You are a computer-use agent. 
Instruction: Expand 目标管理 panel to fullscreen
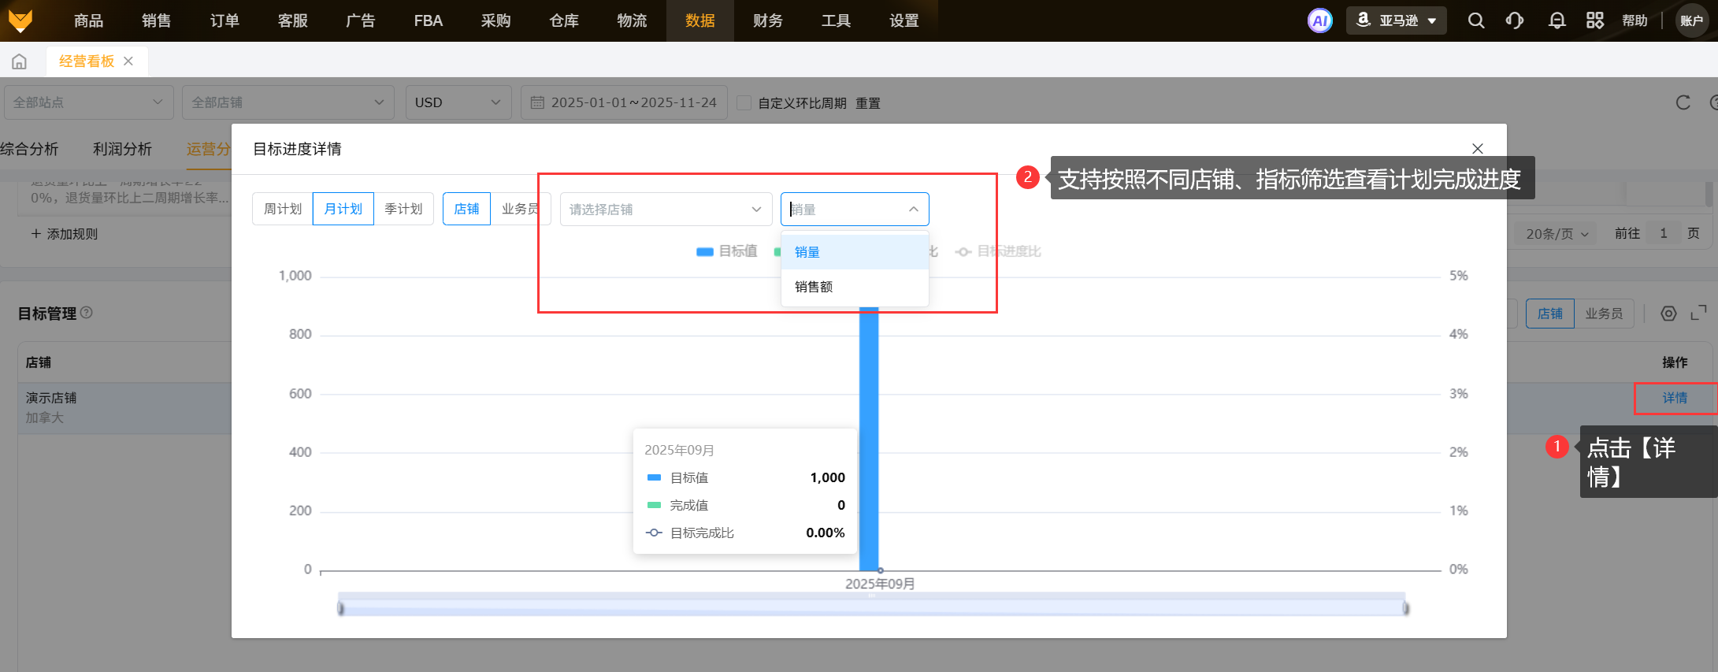(x=1698, y=314)
